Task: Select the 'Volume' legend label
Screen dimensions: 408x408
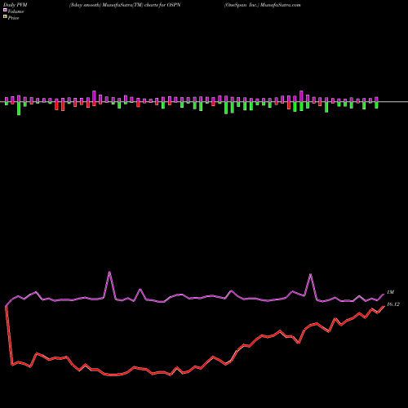Action: 16,11
